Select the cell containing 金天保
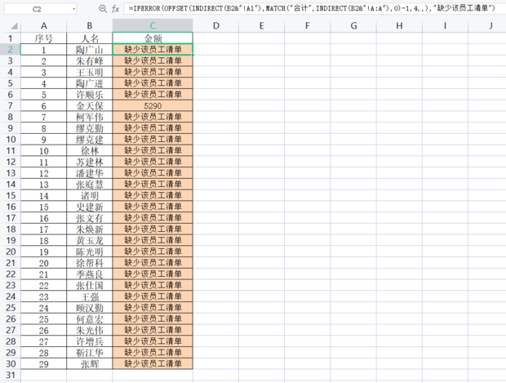506x383 pixels. pyautogui.click(x=90, y=105)
